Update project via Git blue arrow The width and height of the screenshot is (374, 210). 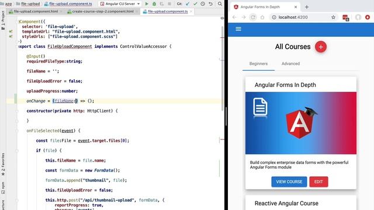pos(188,4)
